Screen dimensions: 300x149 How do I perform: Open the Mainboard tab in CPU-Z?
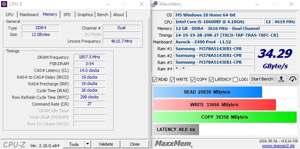29,15
